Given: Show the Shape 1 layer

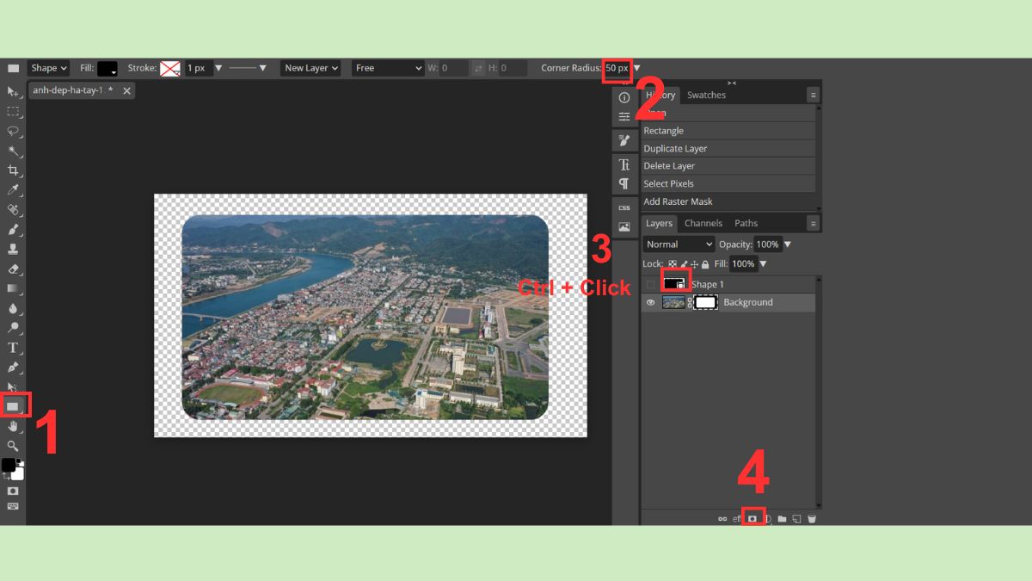Looking at the screenshot, I should click(x=650, y=285).
